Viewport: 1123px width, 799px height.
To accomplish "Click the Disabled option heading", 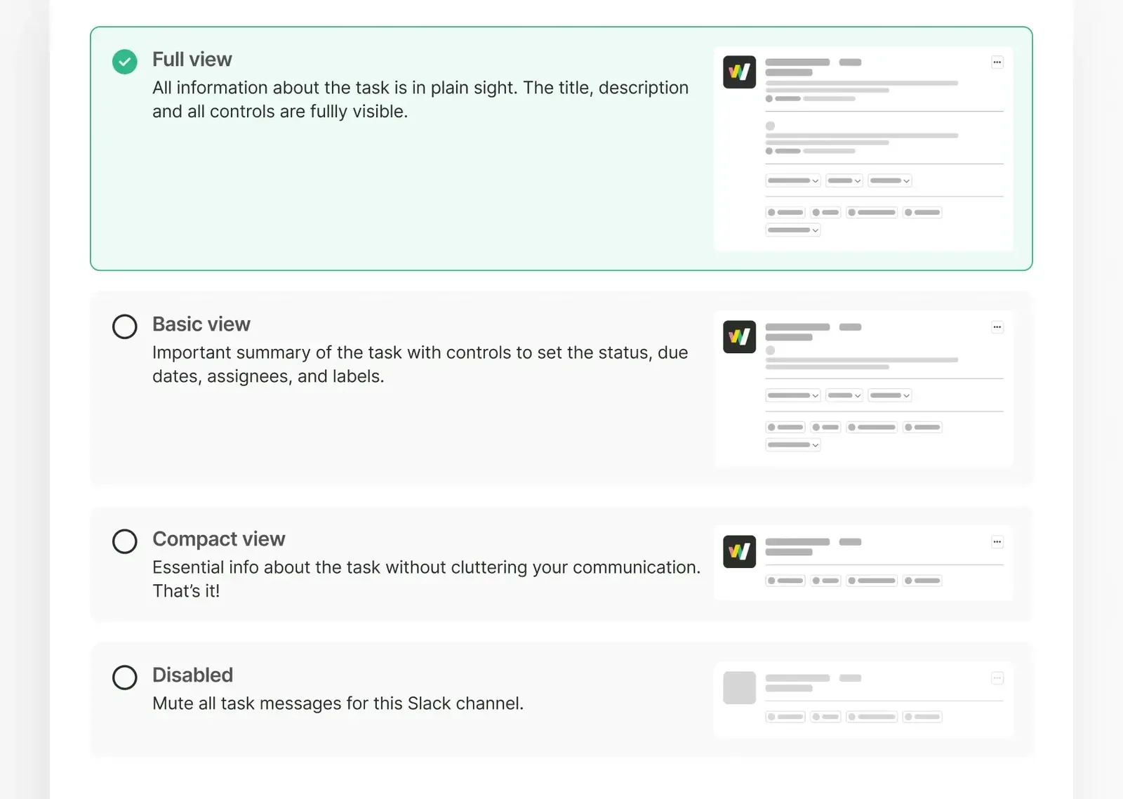I will click(x=192, y=675).
